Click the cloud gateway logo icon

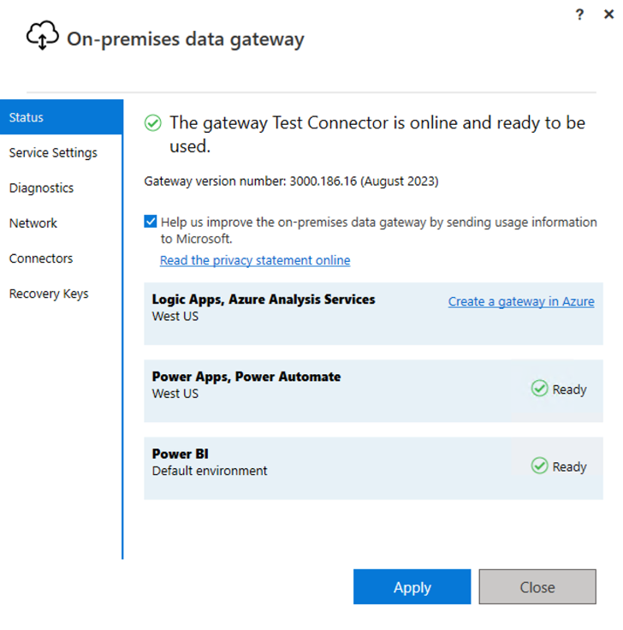[43, 35]
